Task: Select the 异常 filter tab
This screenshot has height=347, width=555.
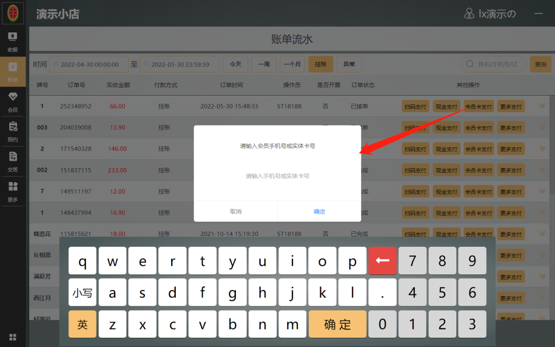Action: click(349, 64)
